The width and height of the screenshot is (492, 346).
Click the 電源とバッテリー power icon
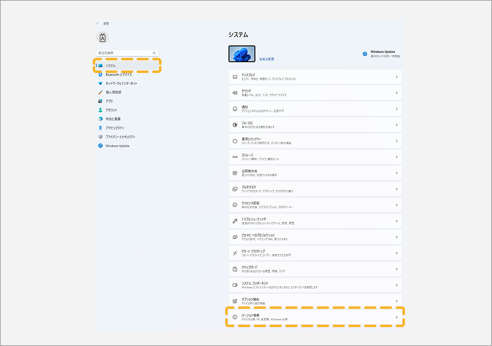[x=235, y=141]
